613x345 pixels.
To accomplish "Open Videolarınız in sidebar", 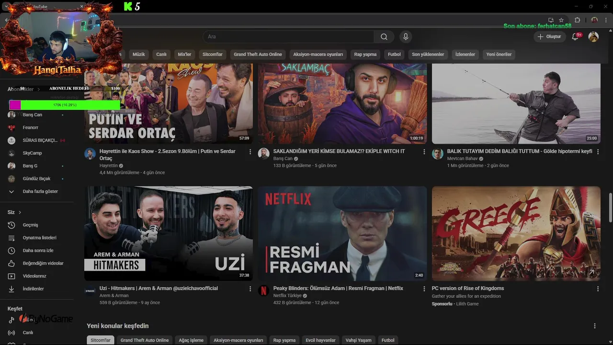I will pyautogui.click(x=37, y=276).
